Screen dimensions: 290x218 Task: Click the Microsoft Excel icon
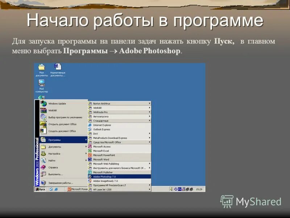[x=90, y=151]
